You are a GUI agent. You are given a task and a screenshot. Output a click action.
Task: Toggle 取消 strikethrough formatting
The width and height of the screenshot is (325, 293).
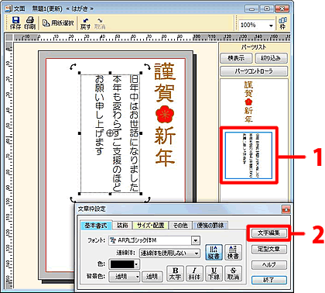pyautogui.click(x=233, y=274)
